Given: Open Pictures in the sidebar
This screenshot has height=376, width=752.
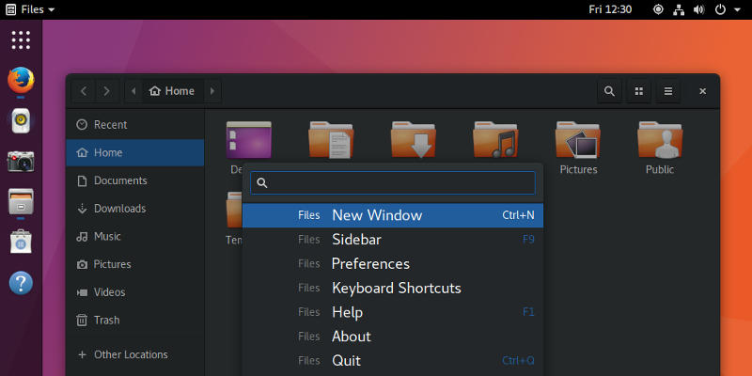Looking at the screenshot, I should [x=135, y=264].
